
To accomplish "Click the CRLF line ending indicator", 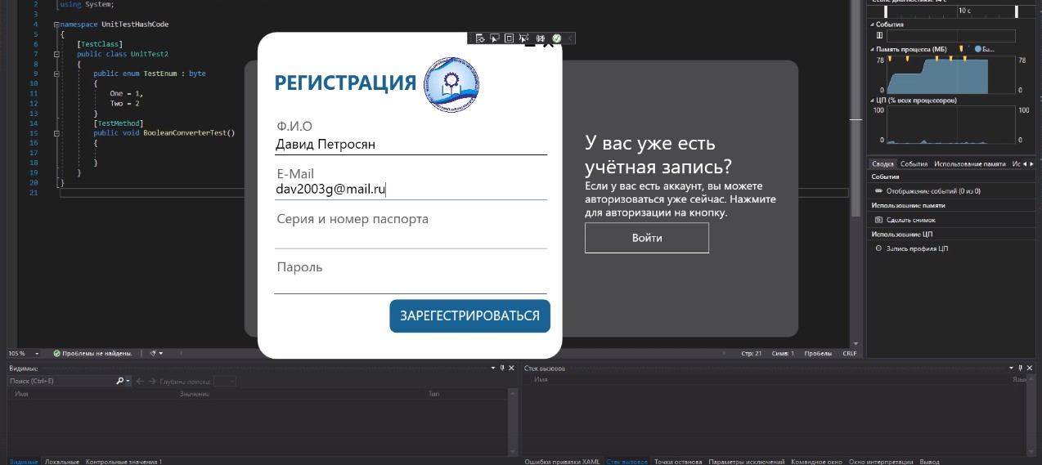I will click(850, 354).
